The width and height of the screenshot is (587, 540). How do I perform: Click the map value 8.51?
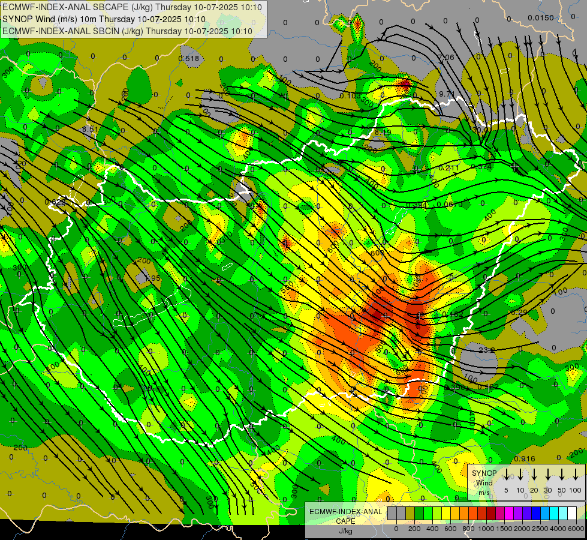click(90, 129)
